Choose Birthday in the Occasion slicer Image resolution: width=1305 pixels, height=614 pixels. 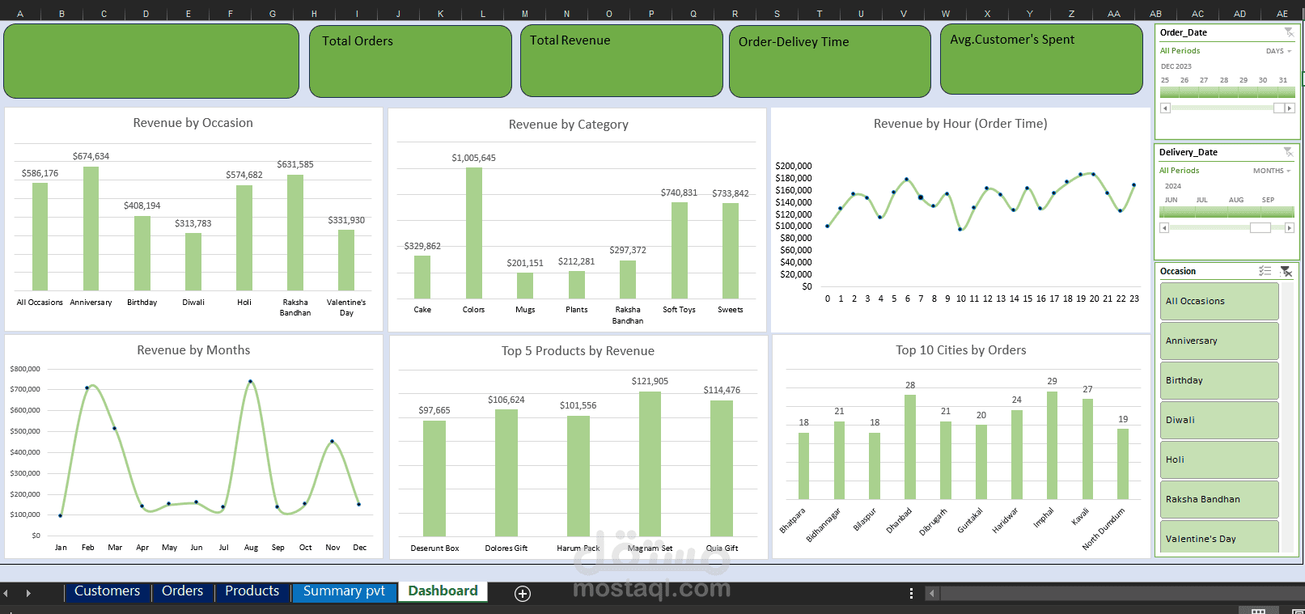[1219, 380]
